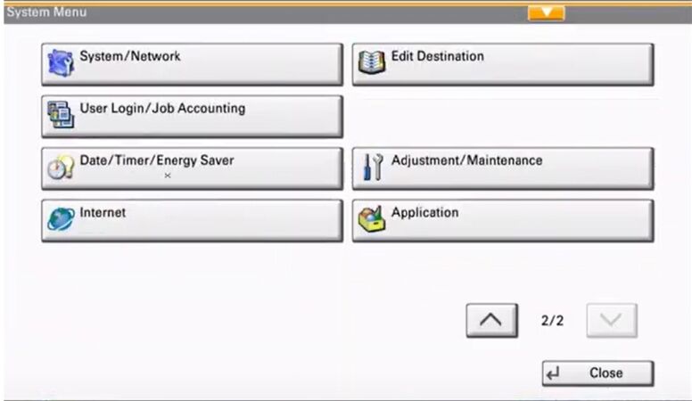Viewport: 692px width, 401px height.
Task: Click the Adjustment/Maintenance tools icon
Action: (x=373, y=168)
